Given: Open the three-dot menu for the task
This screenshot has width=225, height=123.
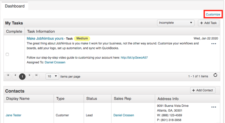Looking at the screenshot, I should (x=214, y=44).
